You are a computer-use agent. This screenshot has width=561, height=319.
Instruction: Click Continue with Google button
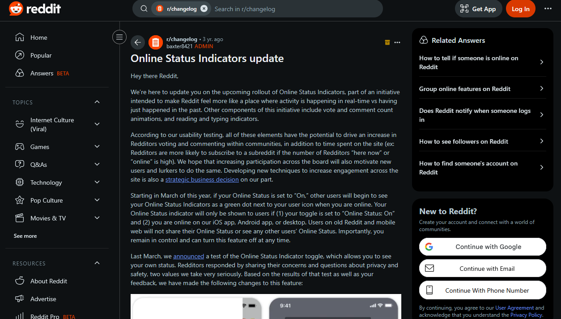(x=482, y=247)
